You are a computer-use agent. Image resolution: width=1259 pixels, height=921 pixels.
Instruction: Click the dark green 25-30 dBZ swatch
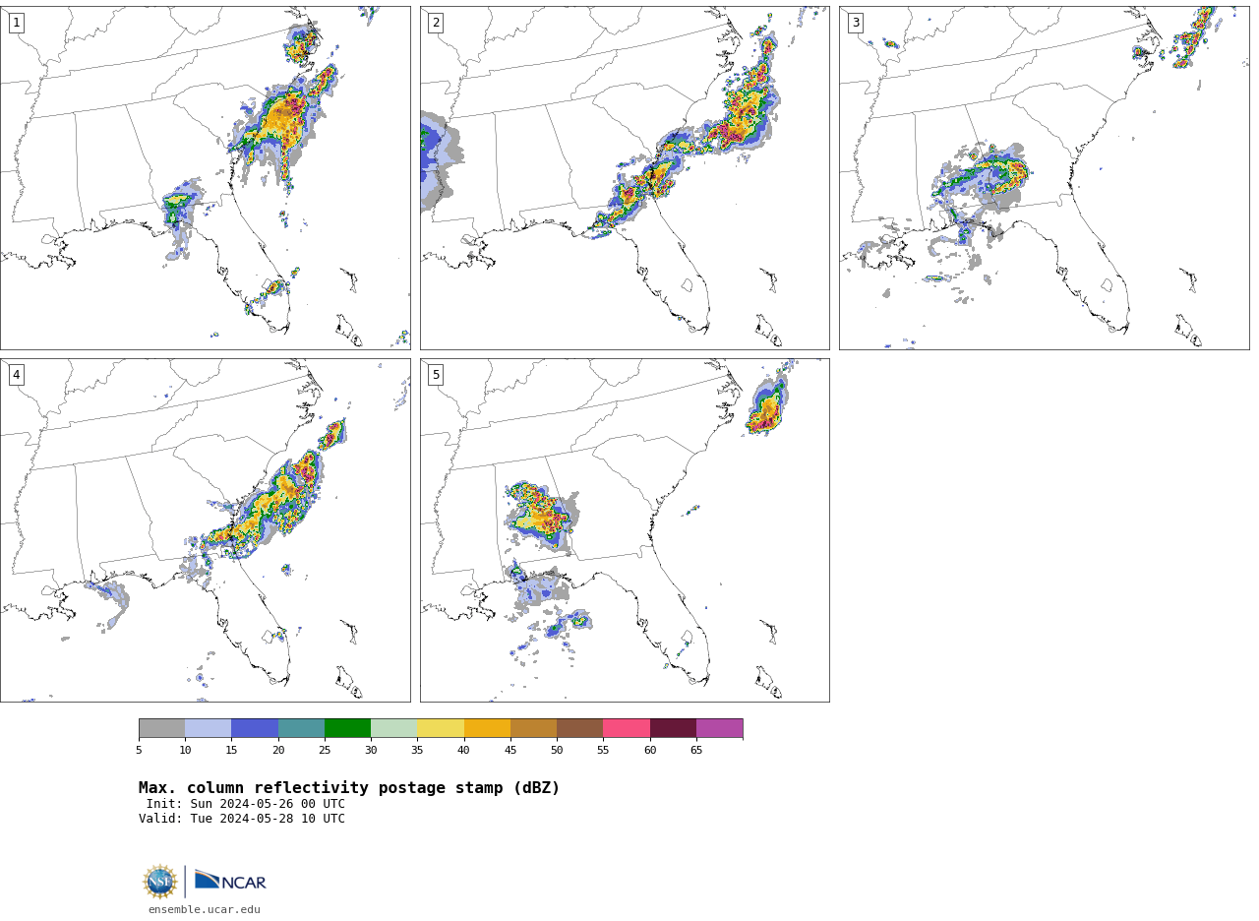coord(347,728)
